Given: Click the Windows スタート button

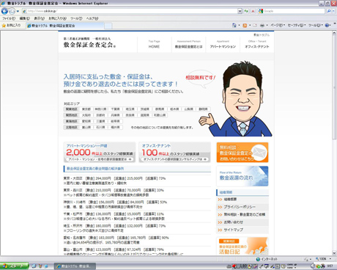Looking at the screenshot, I should click(14, 266).
